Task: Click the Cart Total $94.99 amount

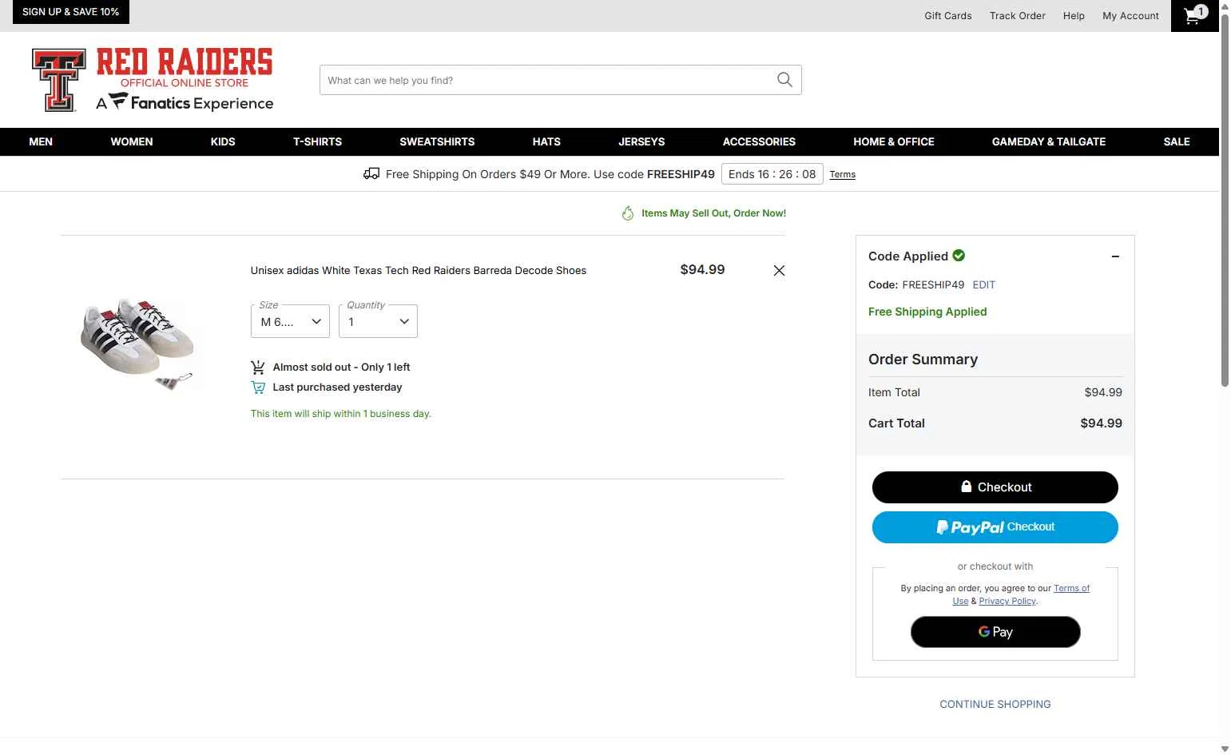Action: click(x=1101, y=423)
